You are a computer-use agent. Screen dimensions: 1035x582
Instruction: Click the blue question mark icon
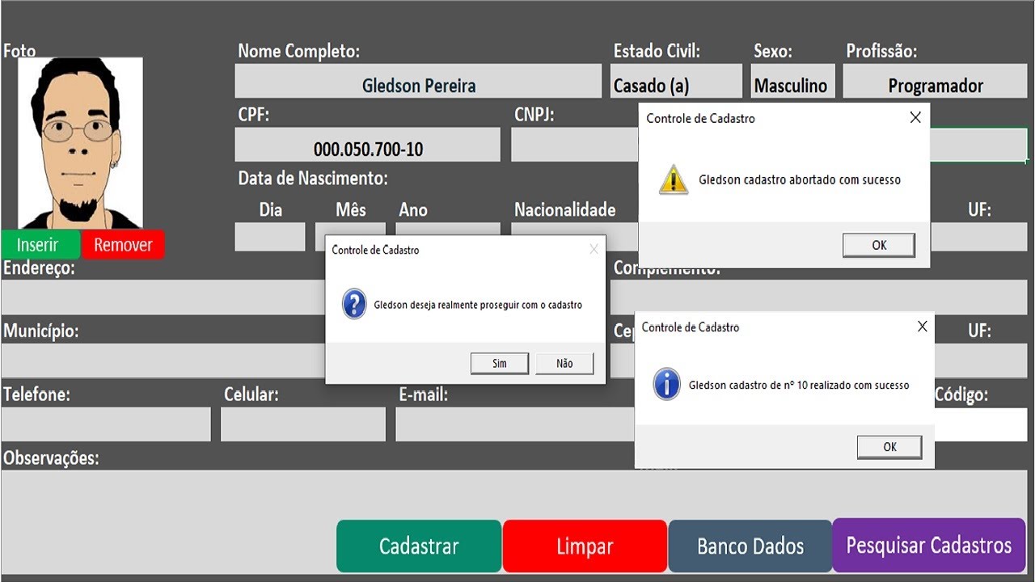coord(354,304)
